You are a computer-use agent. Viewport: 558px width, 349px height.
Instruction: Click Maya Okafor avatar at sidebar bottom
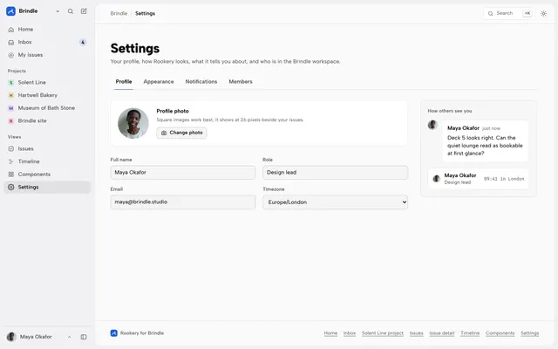11,337
